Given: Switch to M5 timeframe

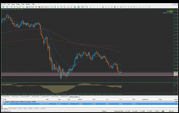Looking at the screenshot, I should click(x=128, y=7).
